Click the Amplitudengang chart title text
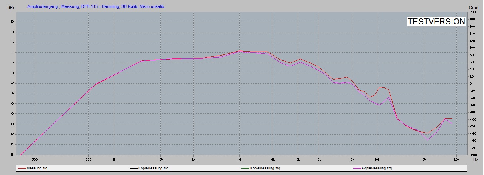Screen dimensions: 484x175 coord(96,7)
